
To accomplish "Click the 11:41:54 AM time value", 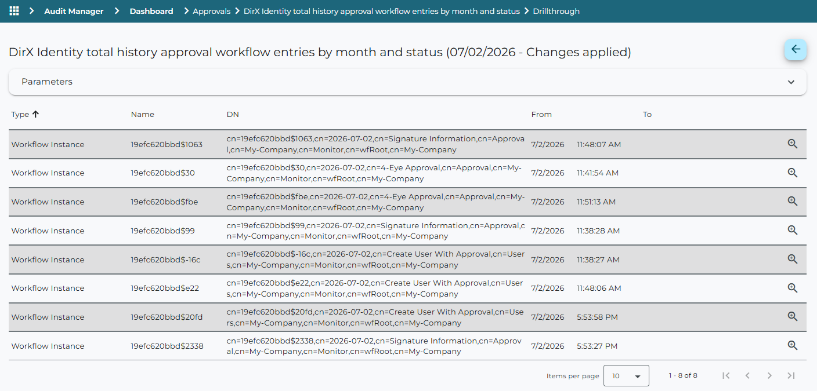I will point(598,173).
